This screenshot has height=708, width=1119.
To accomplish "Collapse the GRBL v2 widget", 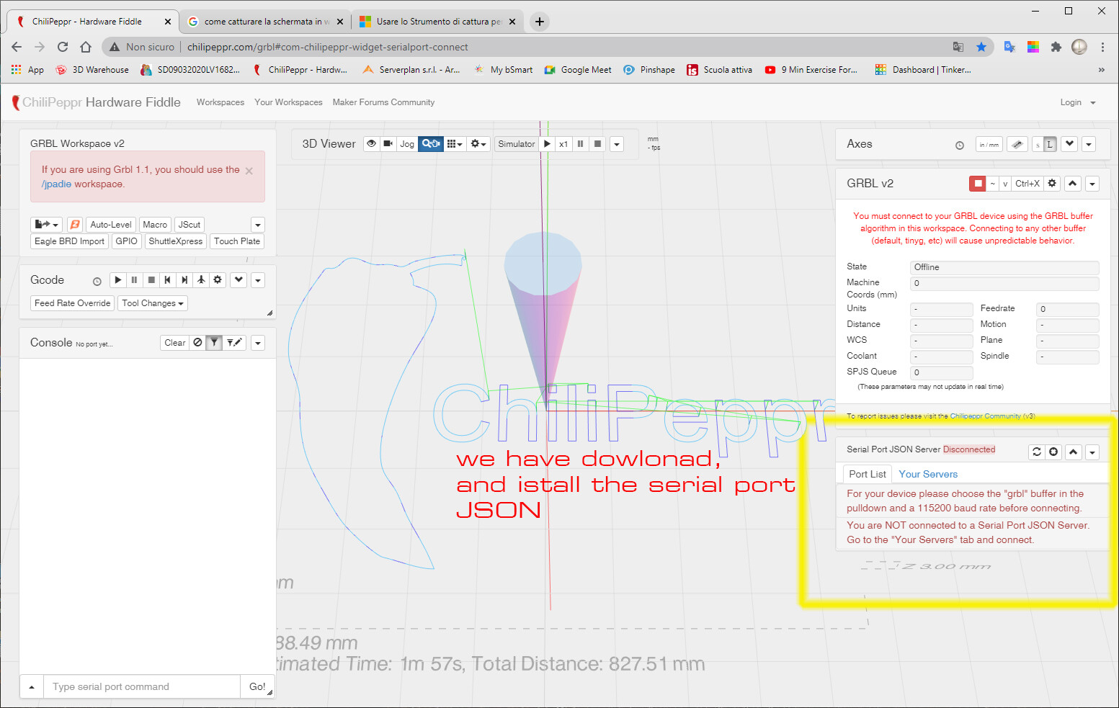I will click(x=1073, y=184).
